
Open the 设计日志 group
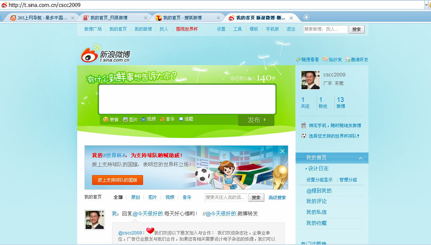pos(318,169)
